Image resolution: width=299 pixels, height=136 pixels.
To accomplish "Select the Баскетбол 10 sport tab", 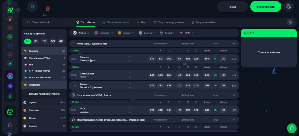I will 103,33.
